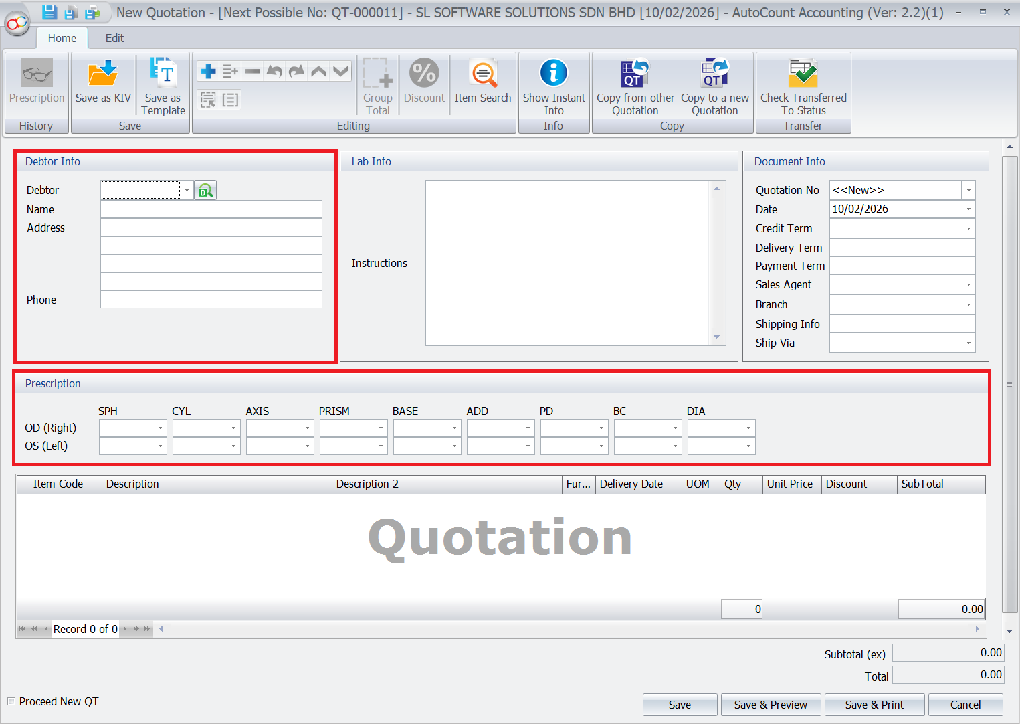Expand the Quotation No dropdown
Viewport: 1020px width, 724px height.
coord(968,190)
